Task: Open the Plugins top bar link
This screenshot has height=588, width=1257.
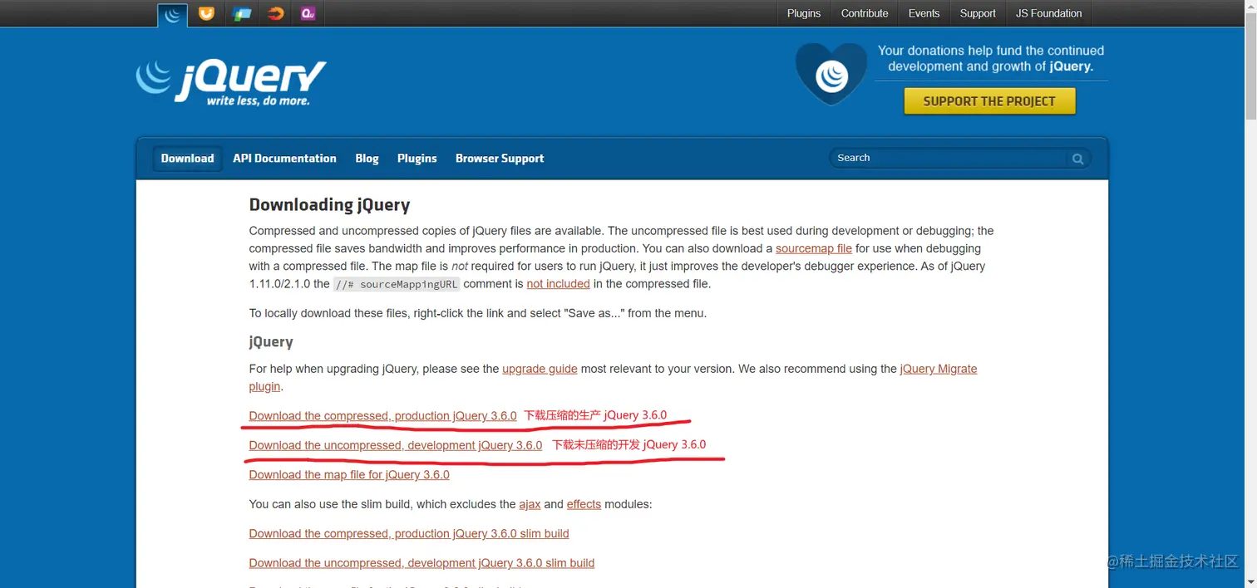Action: pos(804,13)
